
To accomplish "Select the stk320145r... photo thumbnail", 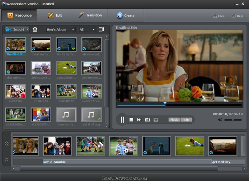I will (x=41, y=115).
